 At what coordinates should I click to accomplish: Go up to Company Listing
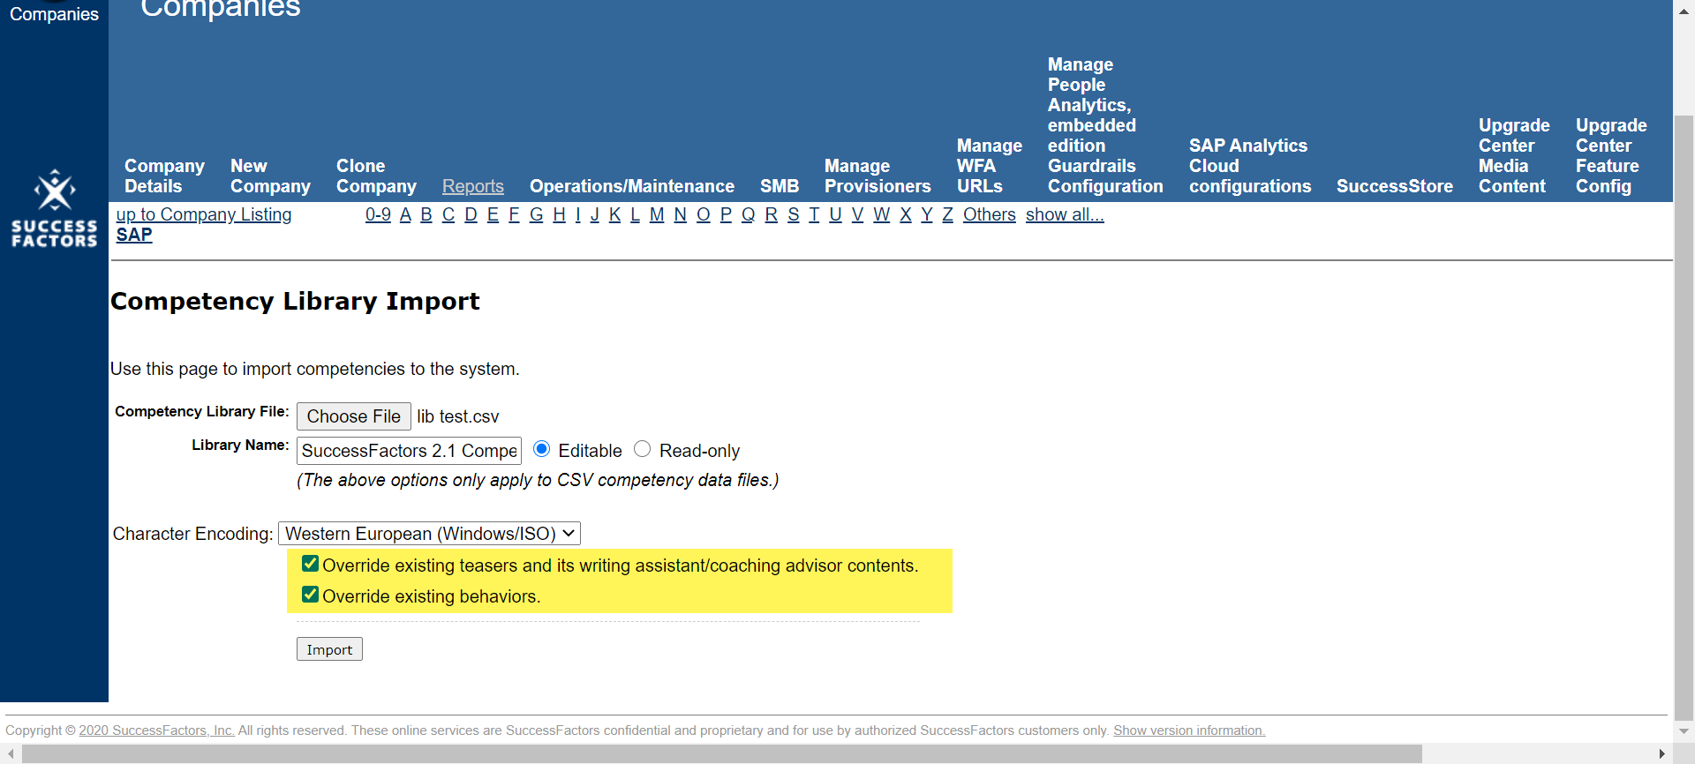click(204, 214)
